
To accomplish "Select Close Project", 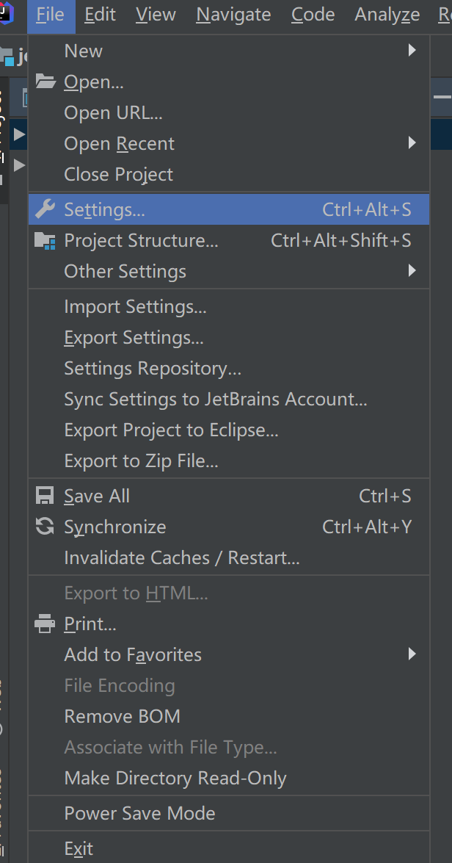I will pos(119,174).
